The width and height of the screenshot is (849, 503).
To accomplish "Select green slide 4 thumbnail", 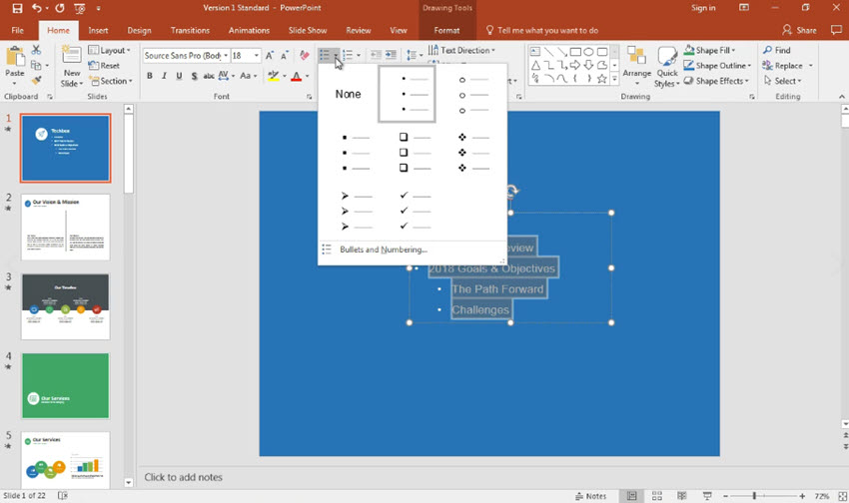I will click(x=66, y=385).
